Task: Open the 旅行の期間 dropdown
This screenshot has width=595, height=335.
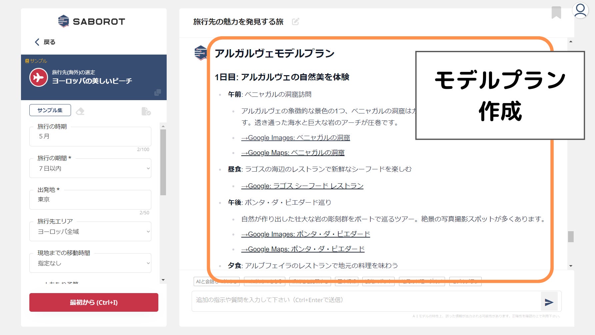Action: pos(90,168)
